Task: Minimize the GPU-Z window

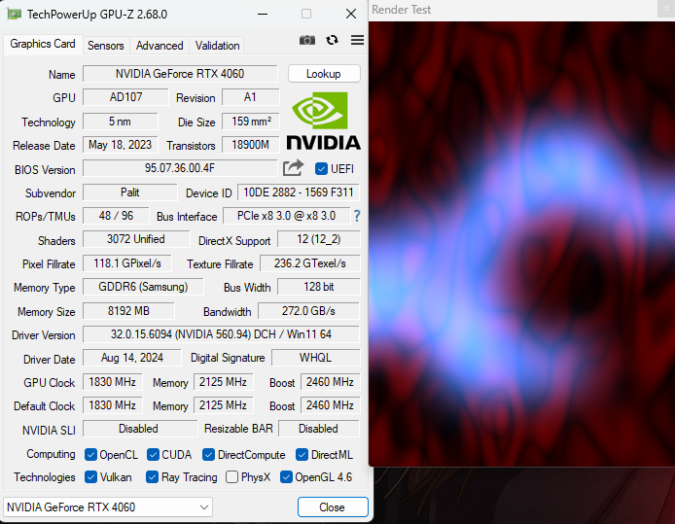Action: 261,15
